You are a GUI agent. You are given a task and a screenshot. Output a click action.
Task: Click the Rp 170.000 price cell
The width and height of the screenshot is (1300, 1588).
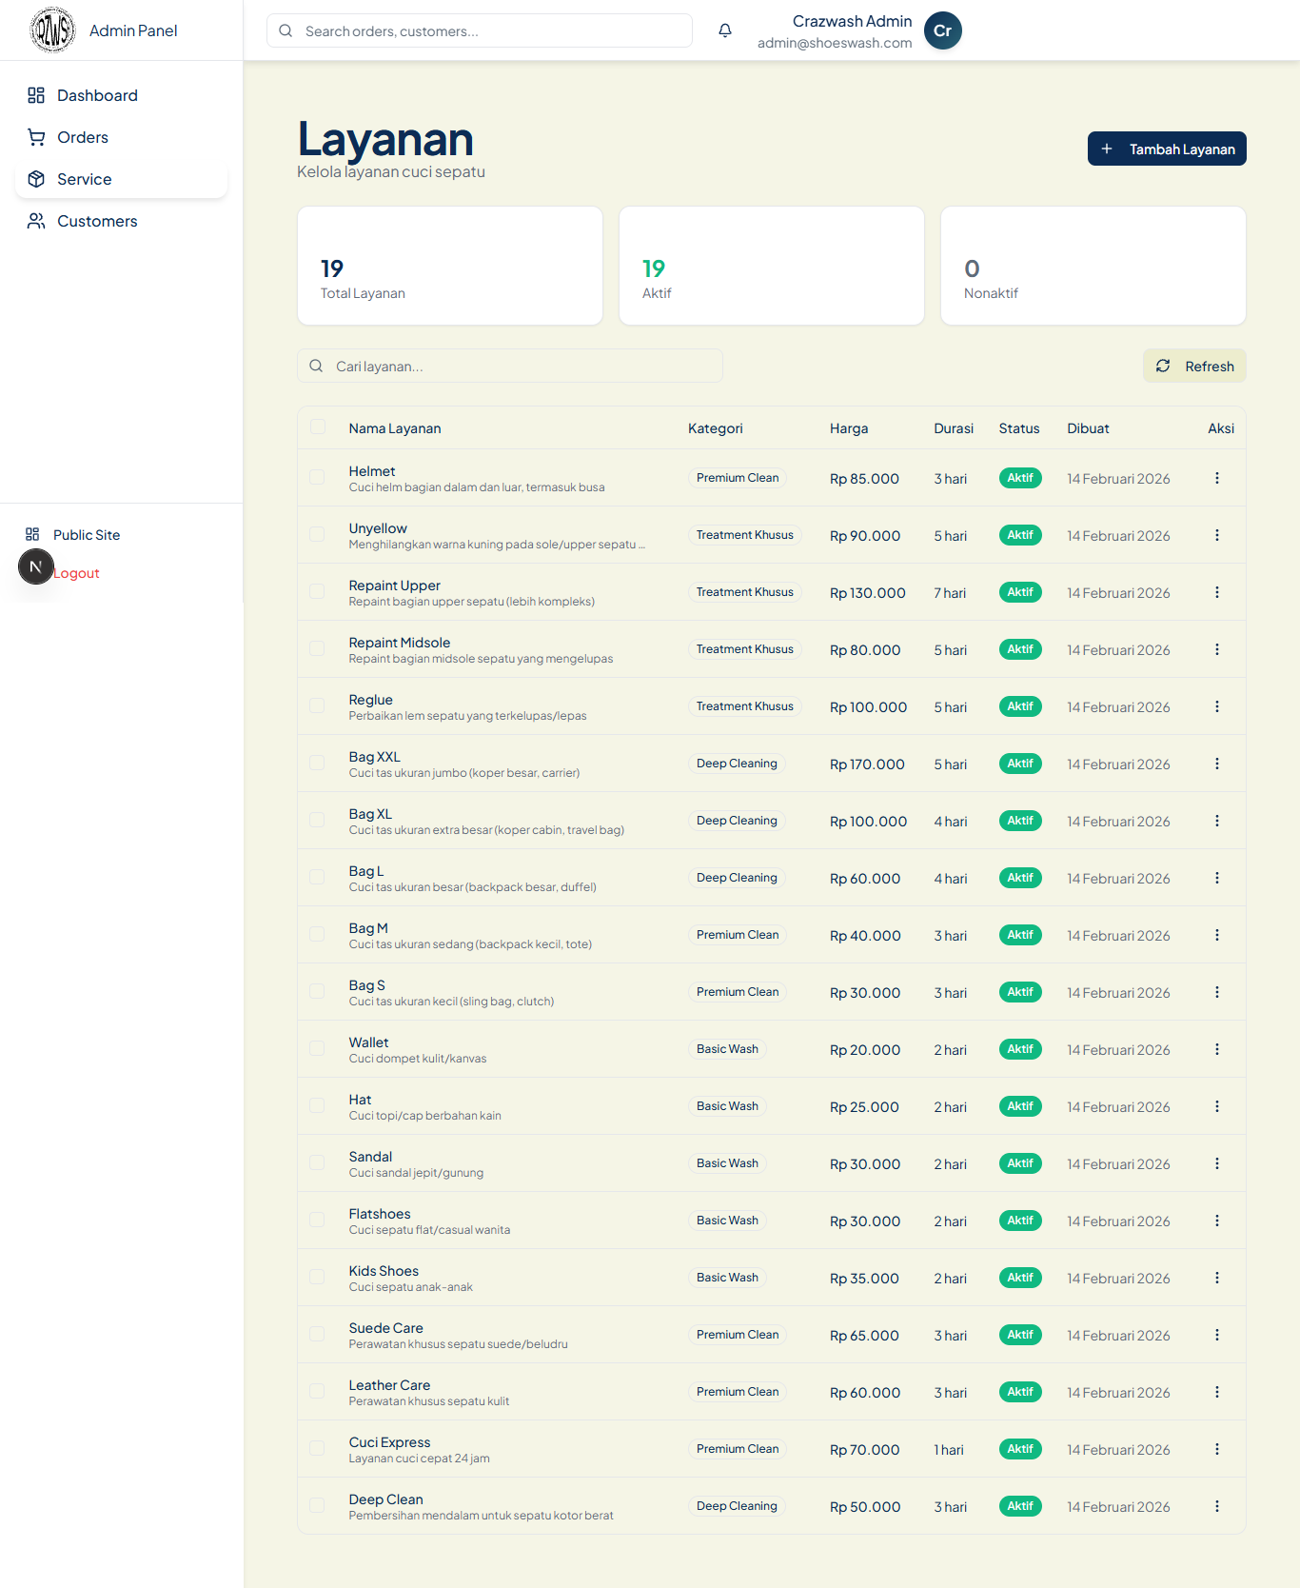tap(867, 764)
